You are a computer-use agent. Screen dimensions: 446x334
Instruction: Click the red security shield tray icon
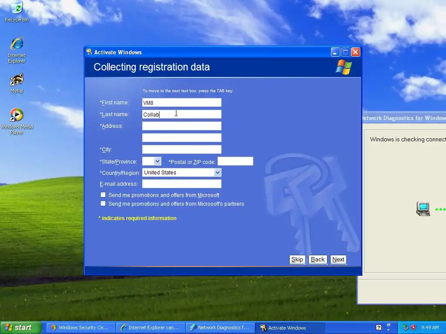click(x=414, y=327)
